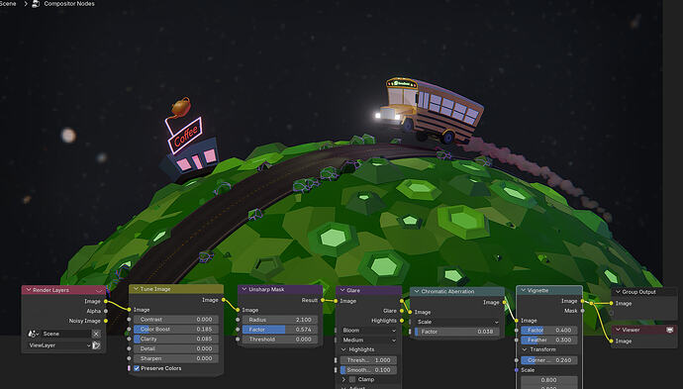The image size is (683, 389).
Task: Click Scene breadcrumb label
Action: pyautogui.click(x=8, y=4)
